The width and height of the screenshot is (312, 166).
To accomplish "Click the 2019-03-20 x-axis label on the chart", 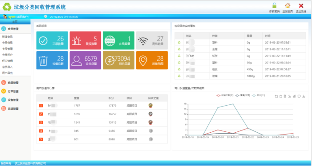I will [218, 137].
